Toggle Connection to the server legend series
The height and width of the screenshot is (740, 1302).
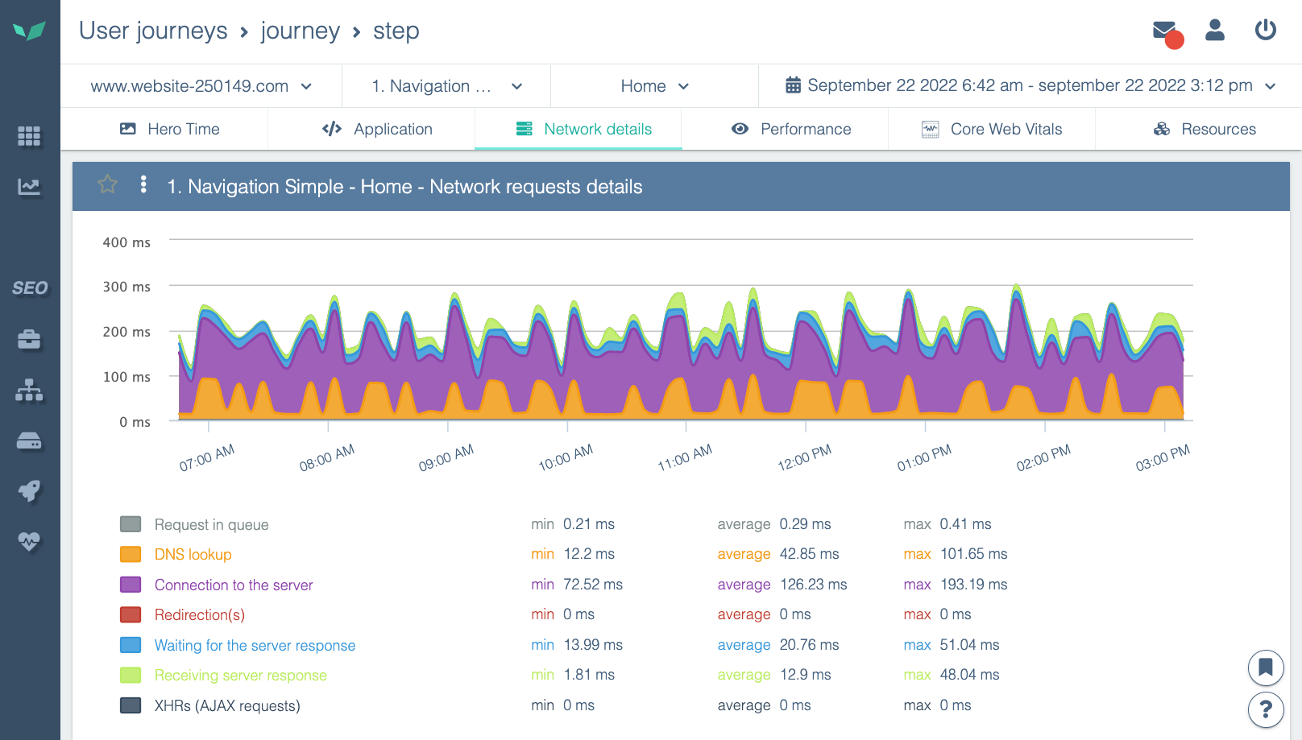point(233,585)
